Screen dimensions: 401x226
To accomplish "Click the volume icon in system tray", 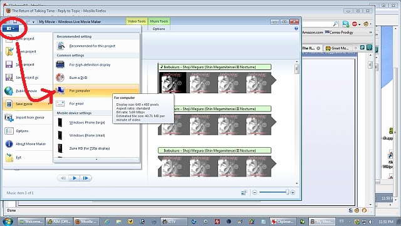I will tap(371, 222).
